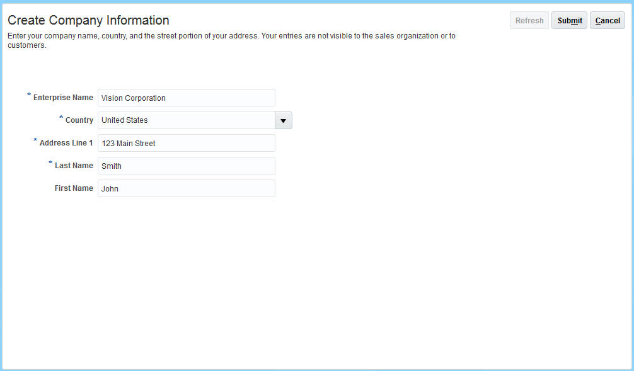Click the required asterisk beside Last Name
This screenshot has height=371, width=634.
tap(50, 164)
